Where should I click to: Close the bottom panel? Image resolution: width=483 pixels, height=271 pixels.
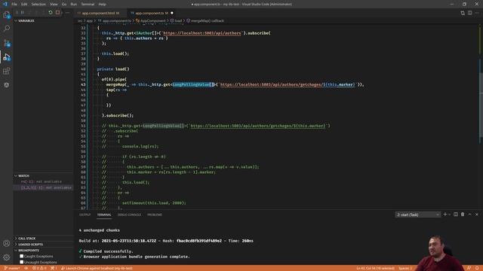tap(477, 215)
